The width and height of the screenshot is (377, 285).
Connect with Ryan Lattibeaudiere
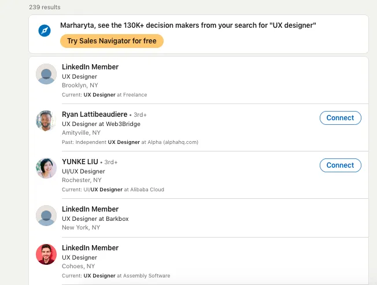tap(340, 118)
